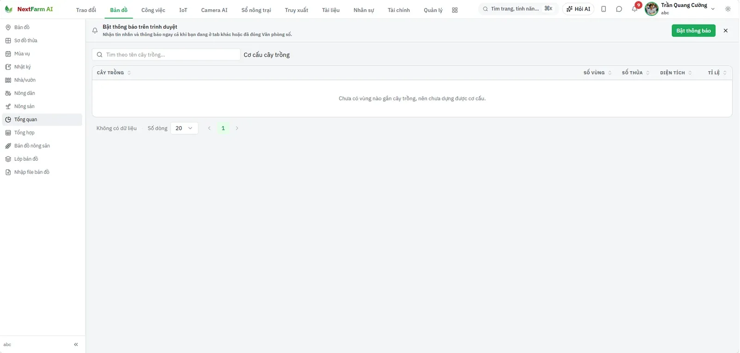Open Tổng hợp in sidebar
Image resolution: width=740 pixels, height=353 pixels.
pos(42,133)
